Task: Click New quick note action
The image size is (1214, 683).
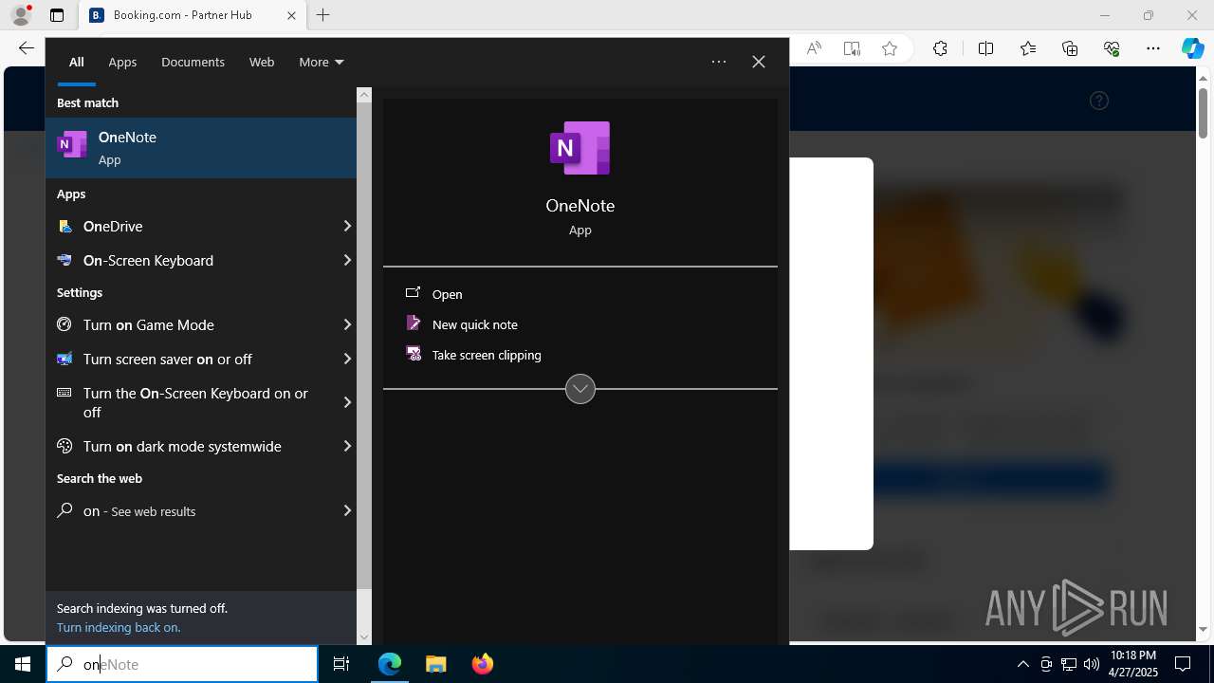Action: 474,324
